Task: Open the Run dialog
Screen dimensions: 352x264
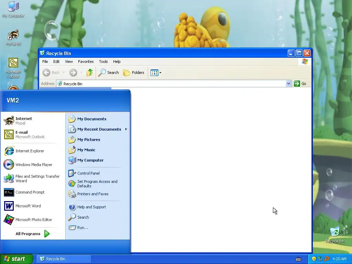Action: (98, 228)
